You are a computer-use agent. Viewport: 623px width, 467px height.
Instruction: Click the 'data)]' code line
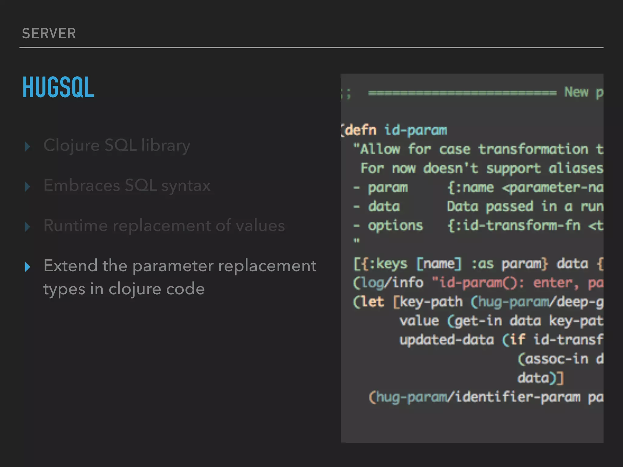tap(541, 378)
